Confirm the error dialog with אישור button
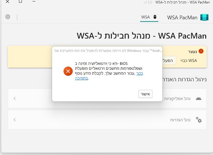 (x=145, y=94)
